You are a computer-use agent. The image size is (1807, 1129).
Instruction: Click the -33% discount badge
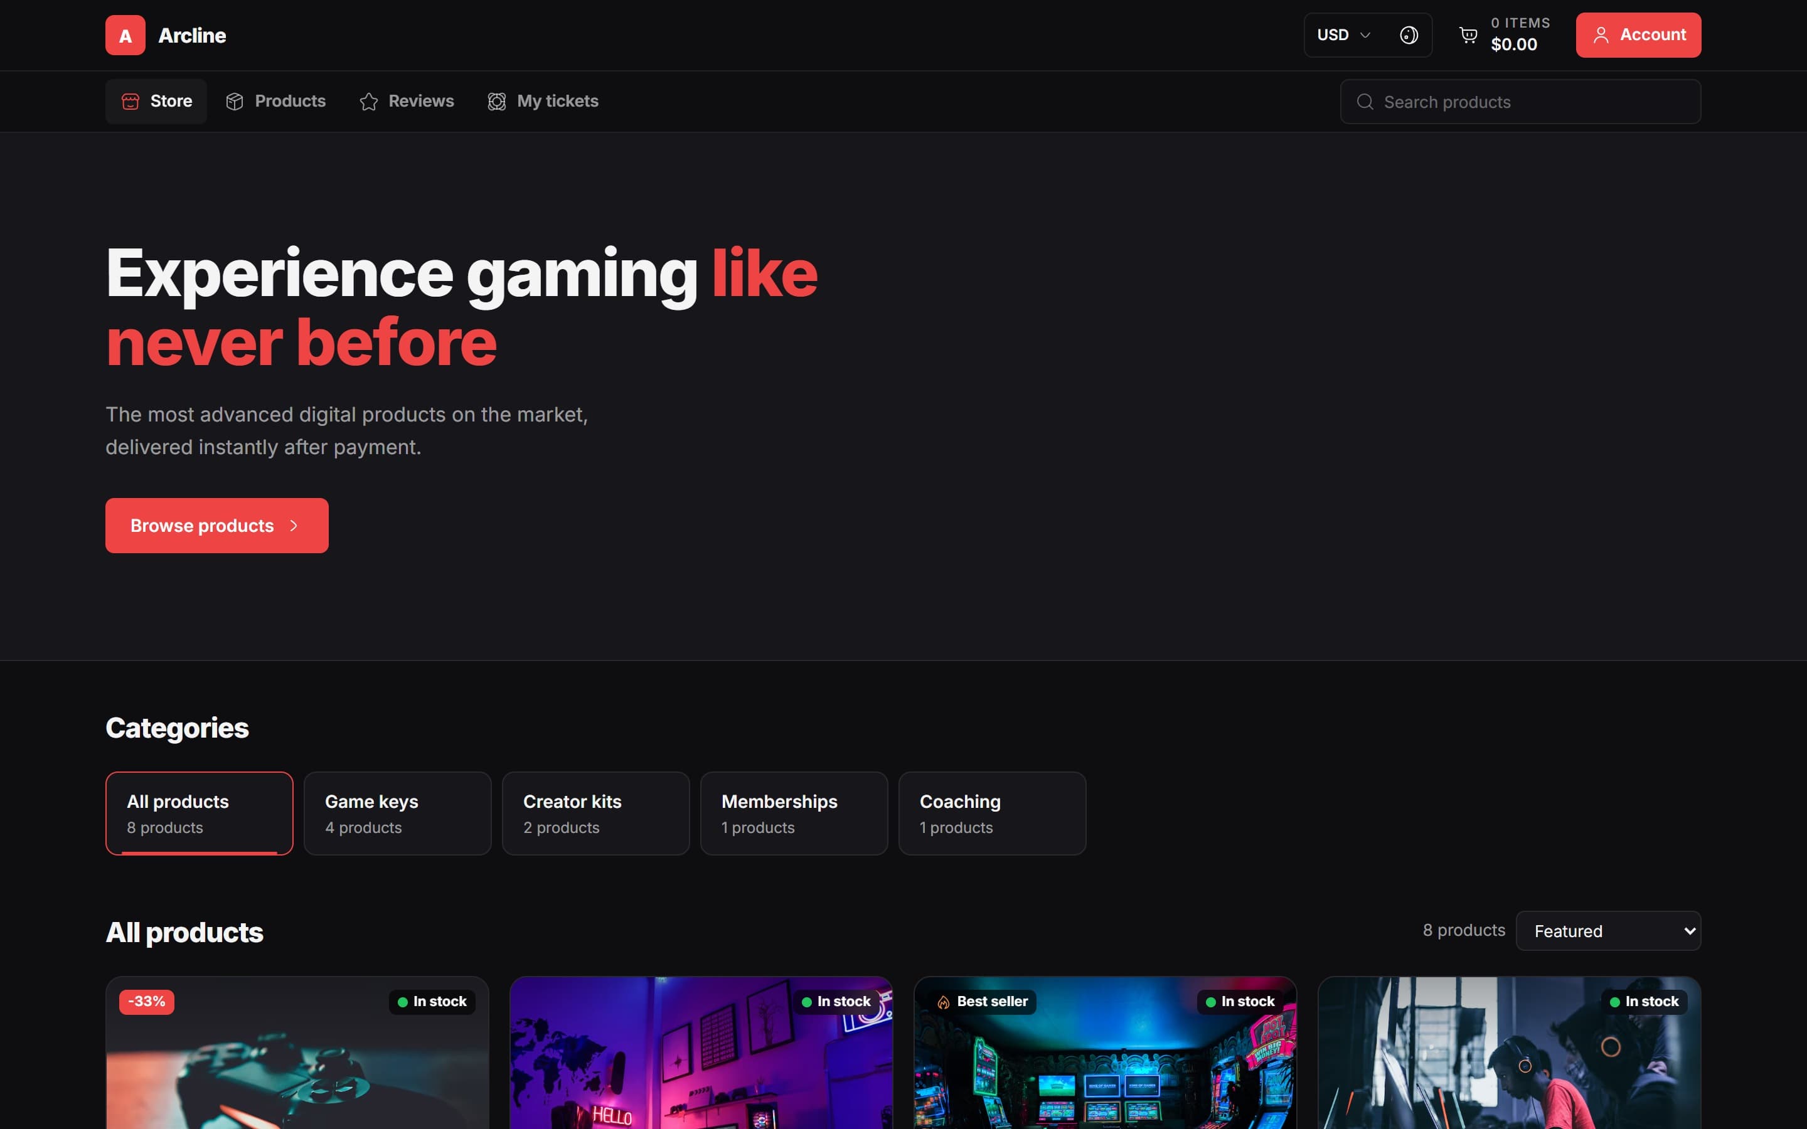[146, 1001]
